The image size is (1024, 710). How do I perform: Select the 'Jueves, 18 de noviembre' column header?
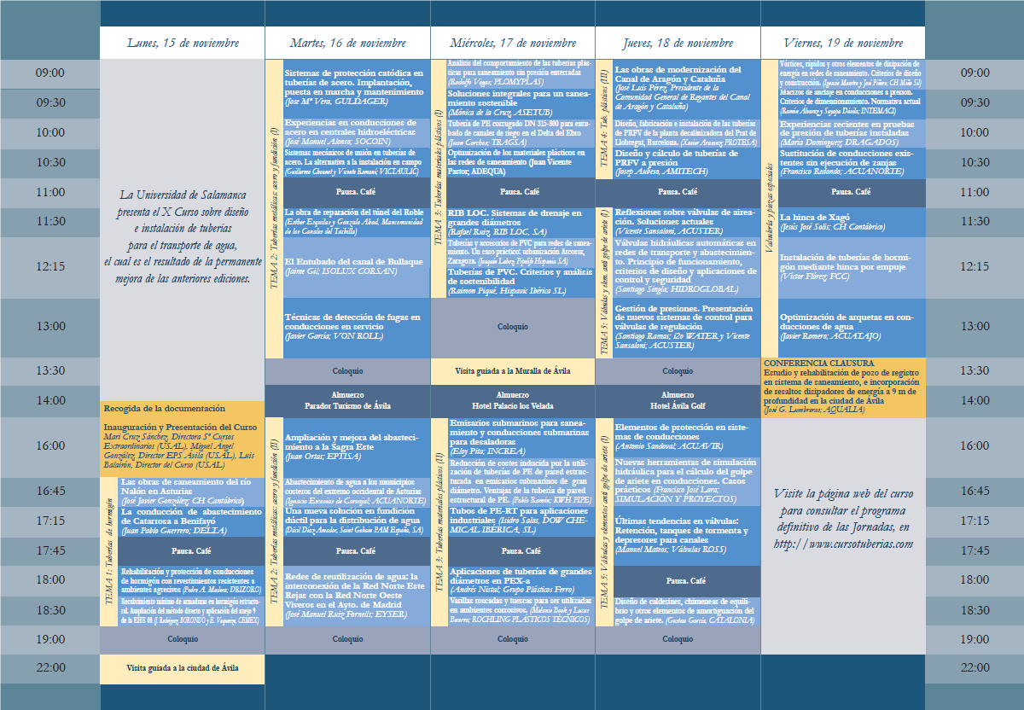pyautogui.click(x=678, y=43)
